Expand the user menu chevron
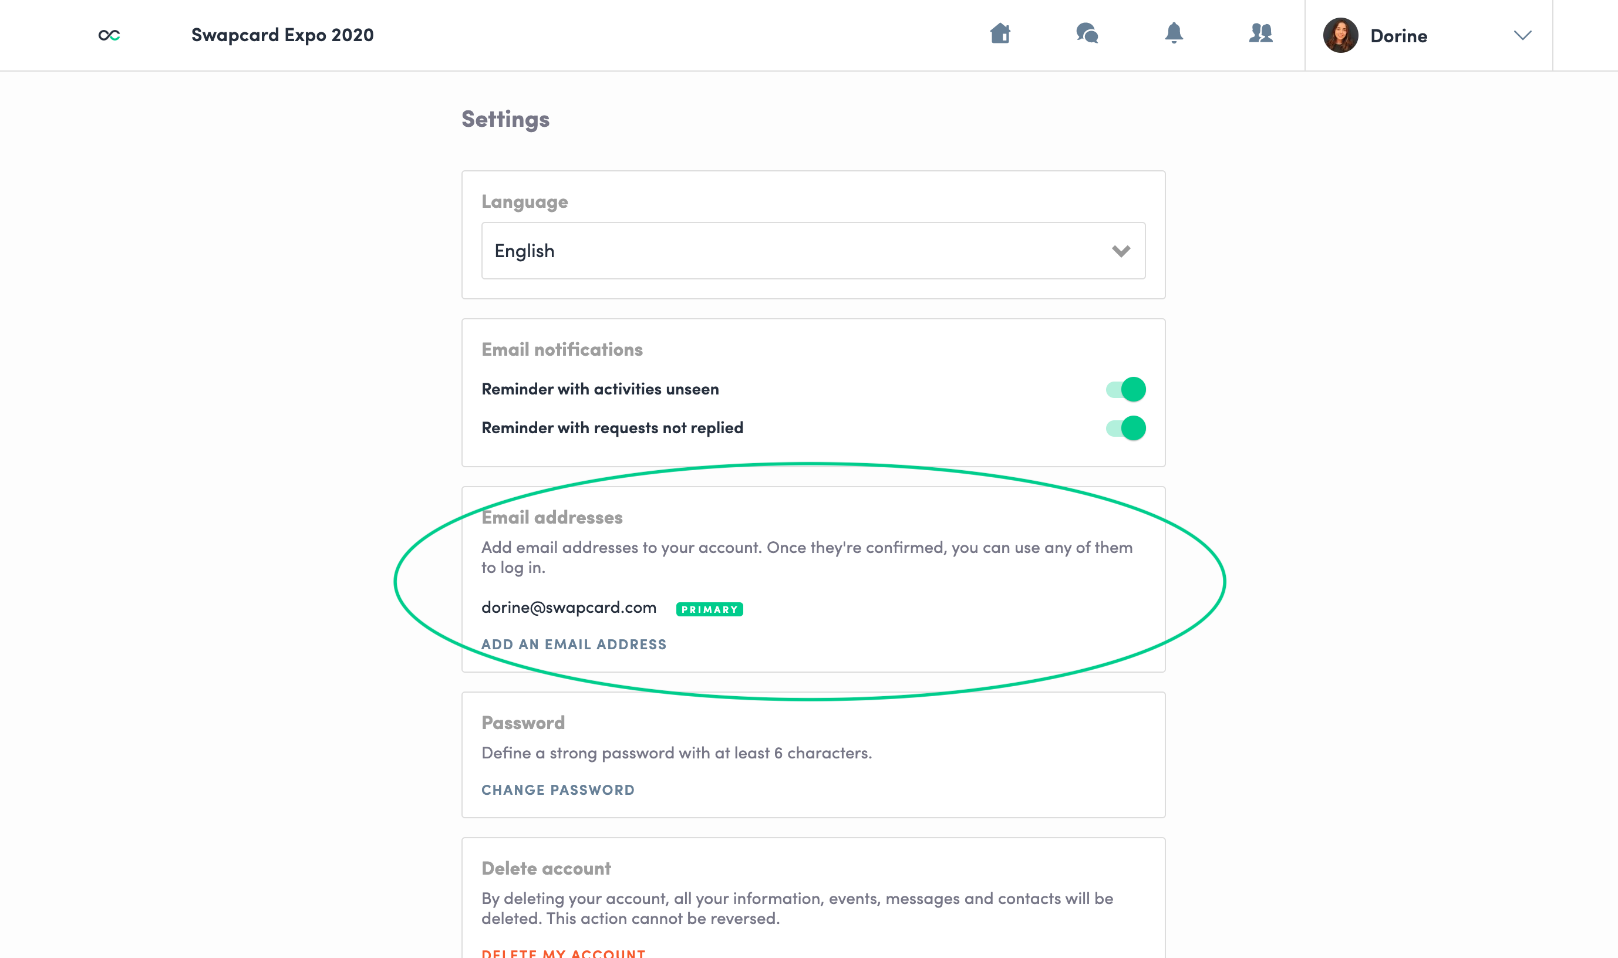 pos(1522,35)
